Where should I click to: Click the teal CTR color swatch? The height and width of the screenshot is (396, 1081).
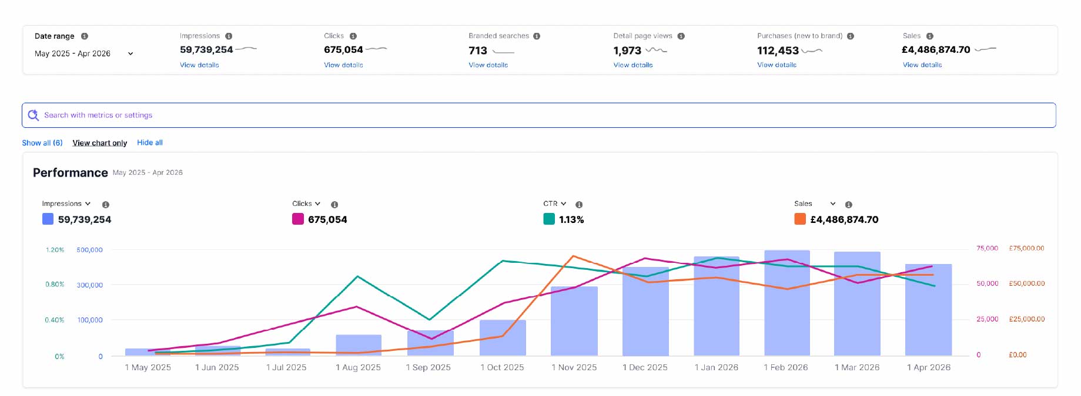coord(549,219)
